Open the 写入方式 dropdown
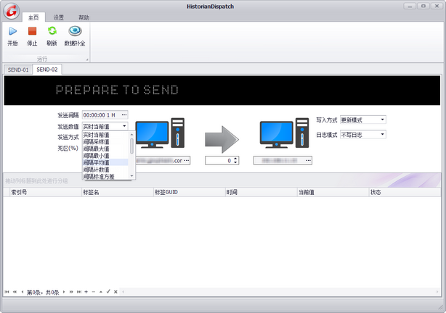Screen dimensions: 446x313 (383, 120)
